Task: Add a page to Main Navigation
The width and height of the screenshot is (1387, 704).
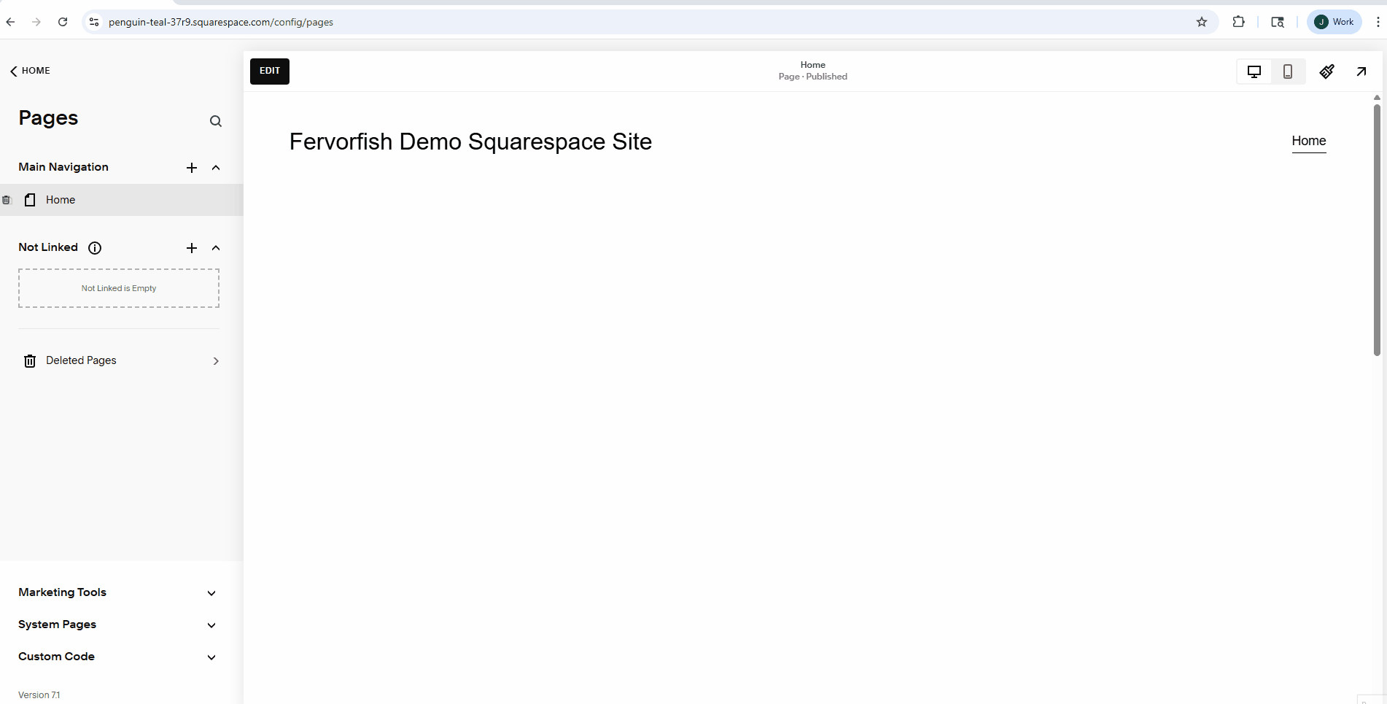Action: tap(192, 168)
